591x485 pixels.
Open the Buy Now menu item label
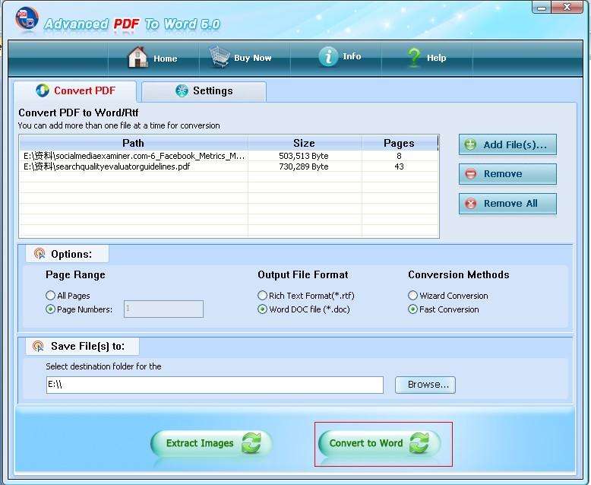click(x=252, y=58)
